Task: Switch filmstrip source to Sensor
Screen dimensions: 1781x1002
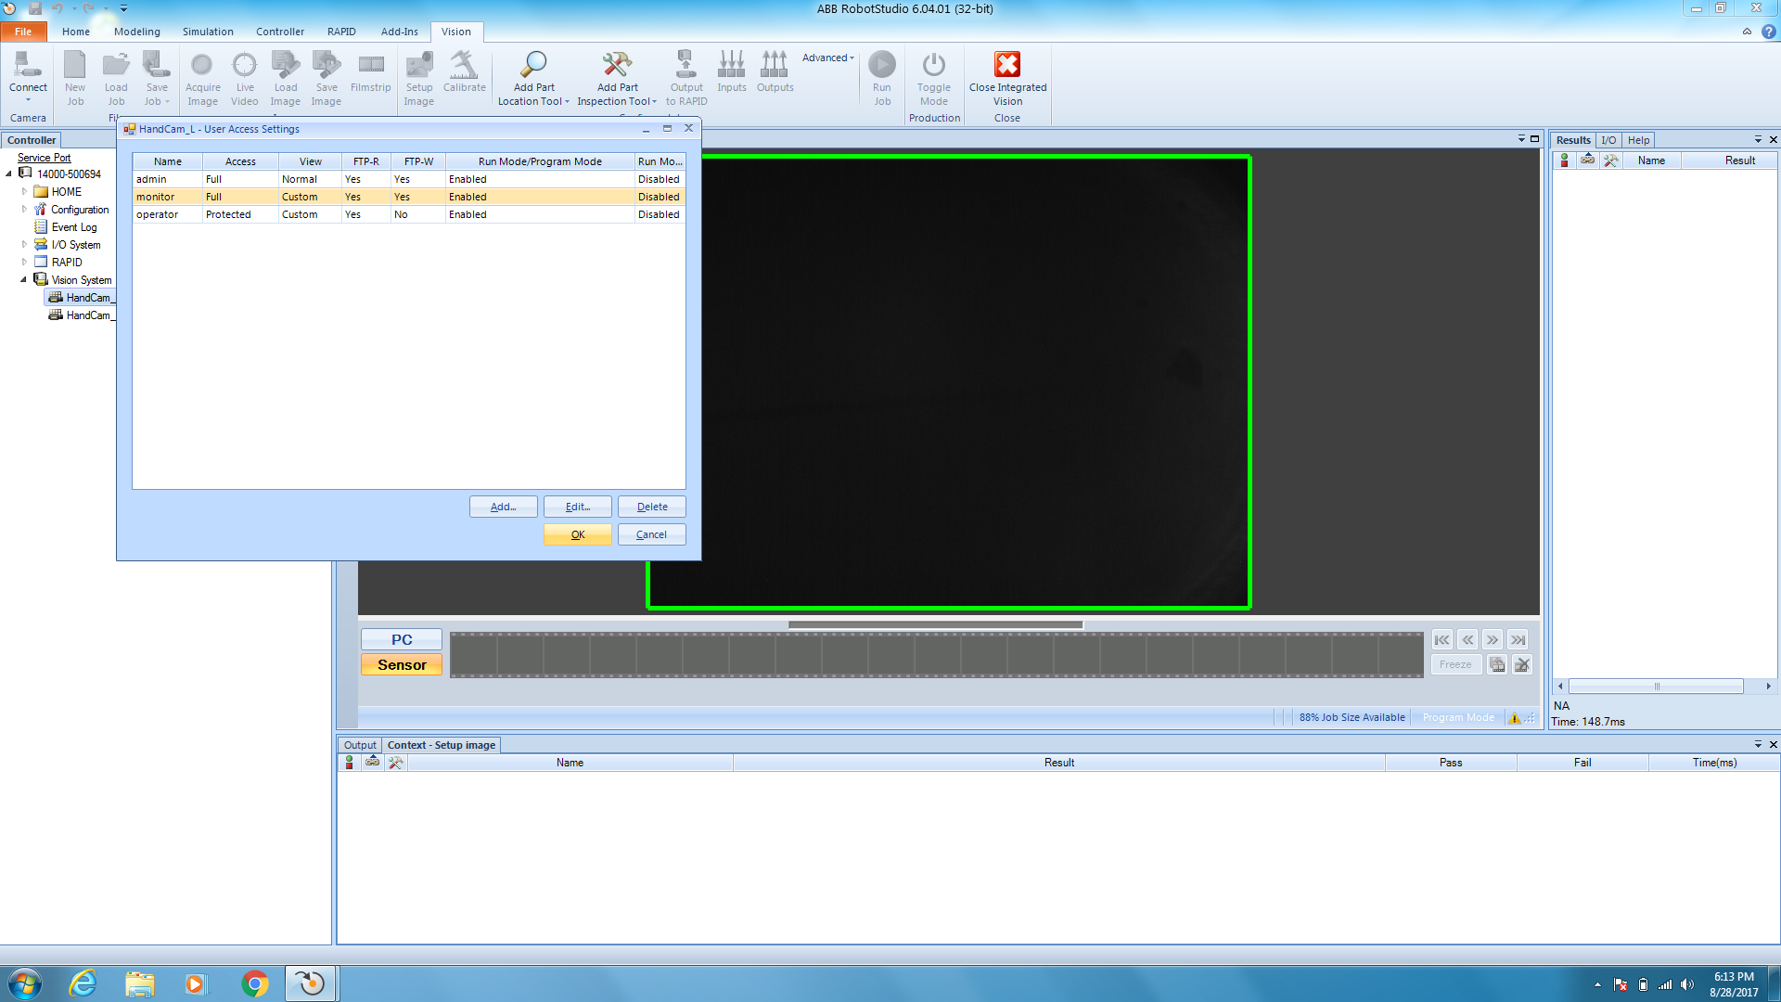Action: click(x=402, y=665)
